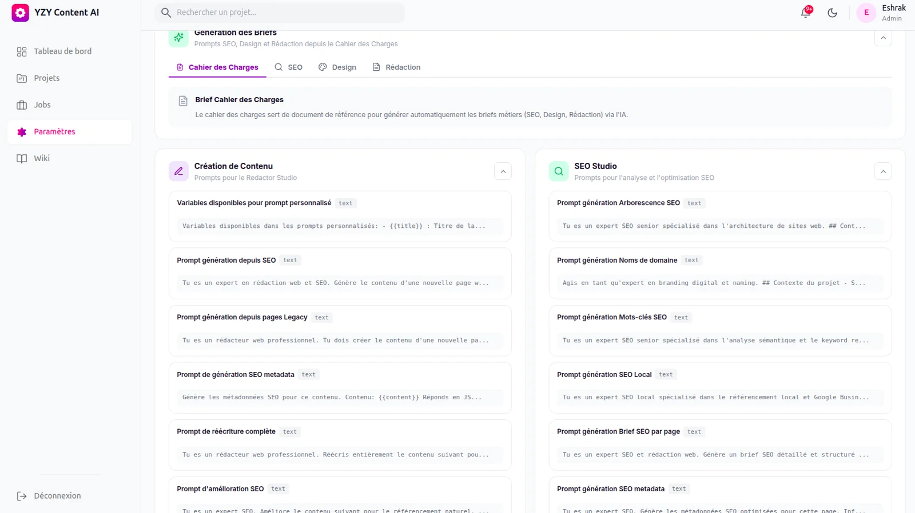Switch to the SEO tab

(x=288, y=67)
